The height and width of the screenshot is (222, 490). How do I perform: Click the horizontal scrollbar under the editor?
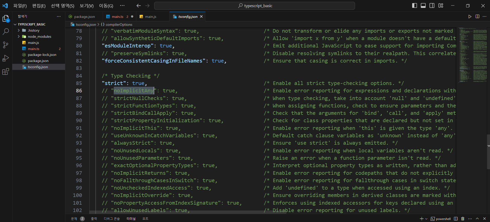[x=188, y=212]
